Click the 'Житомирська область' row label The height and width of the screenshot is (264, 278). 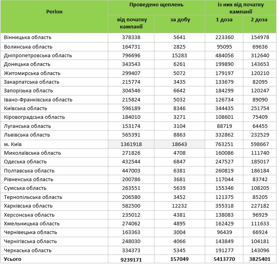tap(32, 73)
